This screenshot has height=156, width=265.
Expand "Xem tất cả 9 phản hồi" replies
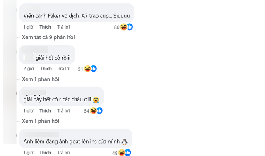pyautogui.click(x=48, y=37)
